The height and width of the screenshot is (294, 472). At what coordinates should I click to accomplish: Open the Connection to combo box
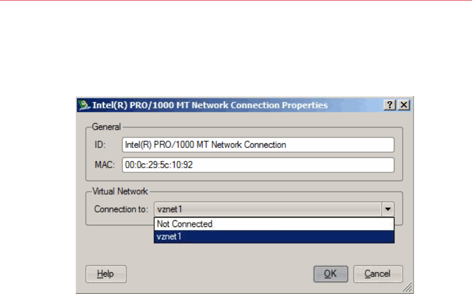click(268, 210)
